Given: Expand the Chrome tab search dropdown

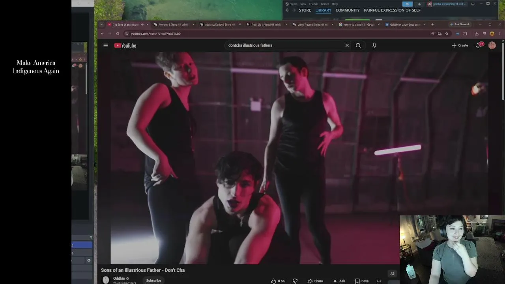Looking at the screenshot, I should [x=101, y=24].
